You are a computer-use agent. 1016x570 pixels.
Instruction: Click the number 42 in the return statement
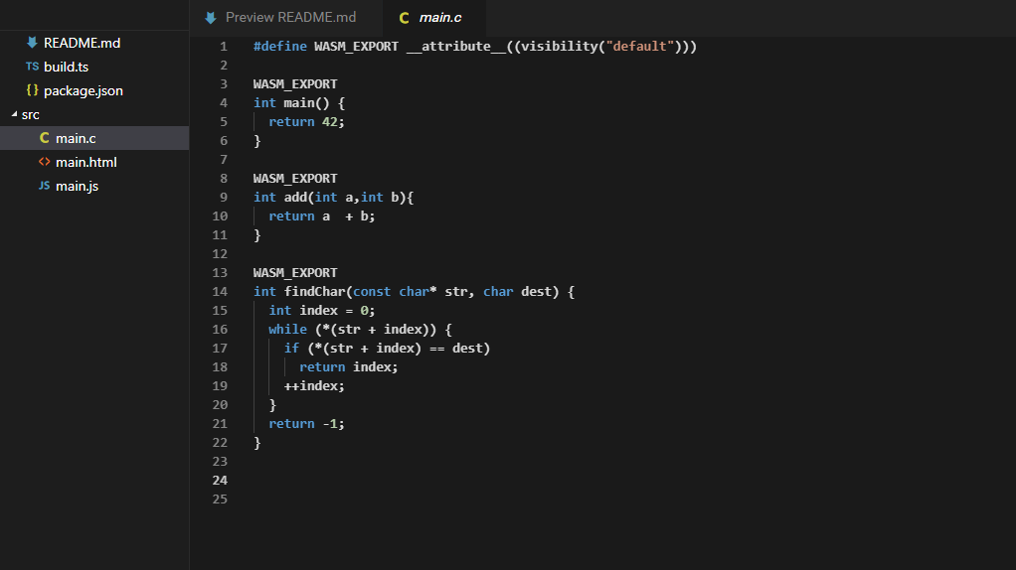pyautogui.click(x=330, y=121)
